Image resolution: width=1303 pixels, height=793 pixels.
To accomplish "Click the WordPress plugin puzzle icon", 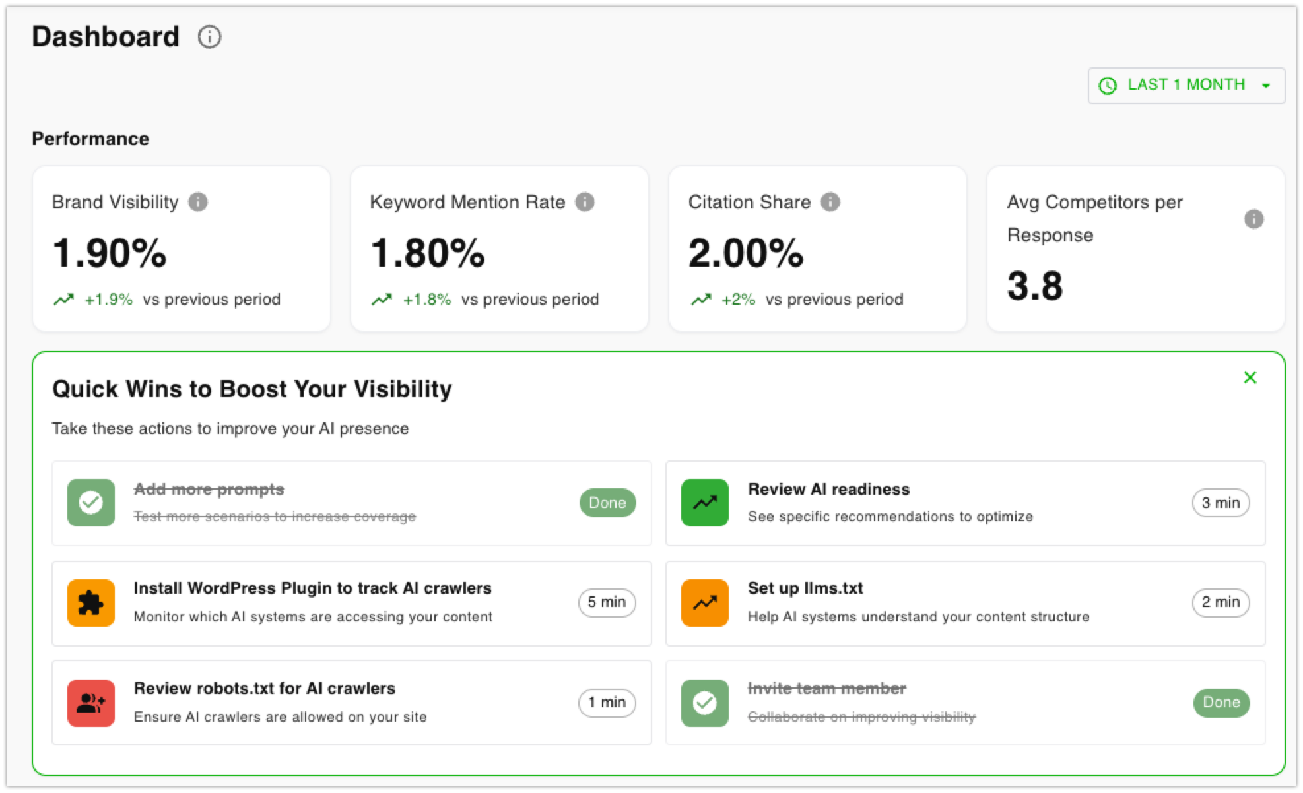I will [91, 602].
